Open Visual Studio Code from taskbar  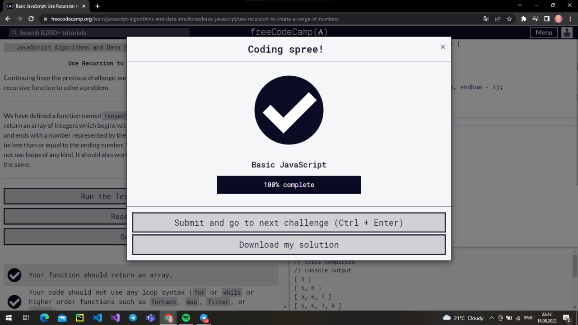97,318
